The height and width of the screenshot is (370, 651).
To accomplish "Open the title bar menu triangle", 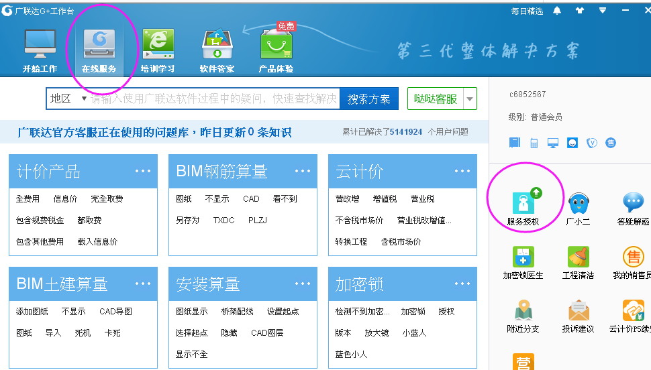I will point(603,10).
